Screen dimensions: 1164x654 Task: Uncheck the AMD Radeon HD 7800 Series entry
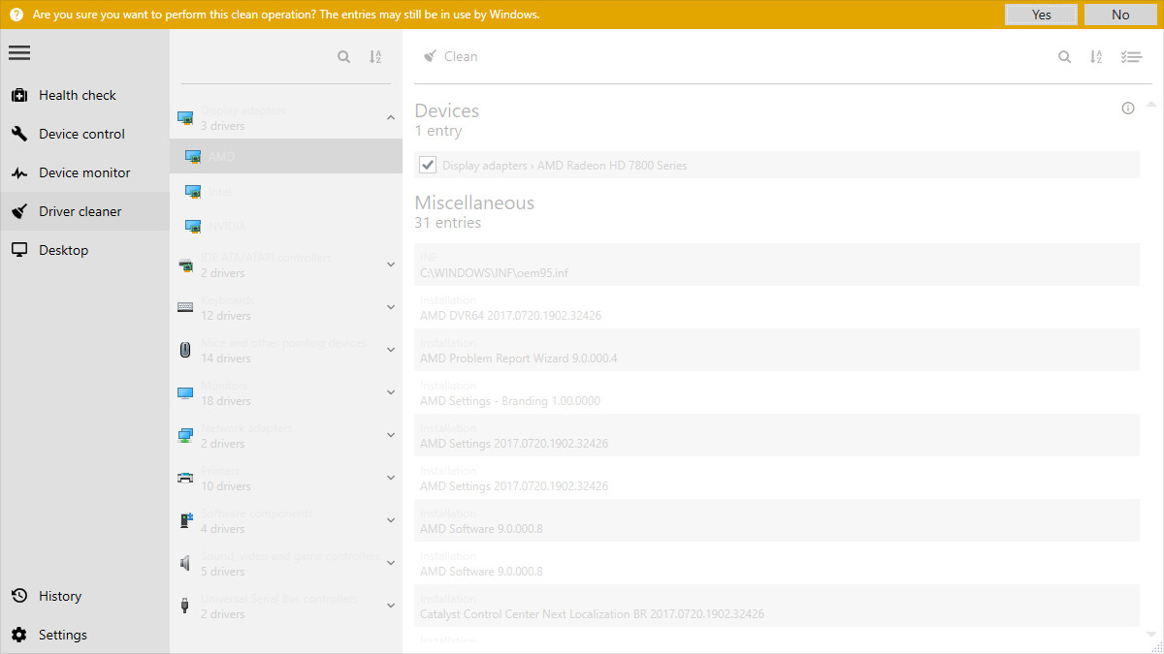427,164
